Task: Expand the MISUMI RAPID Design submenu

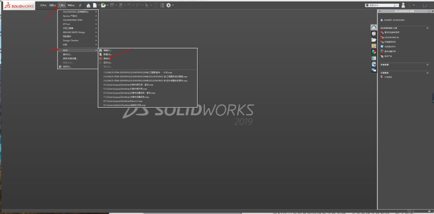Action: pos(78,33)
